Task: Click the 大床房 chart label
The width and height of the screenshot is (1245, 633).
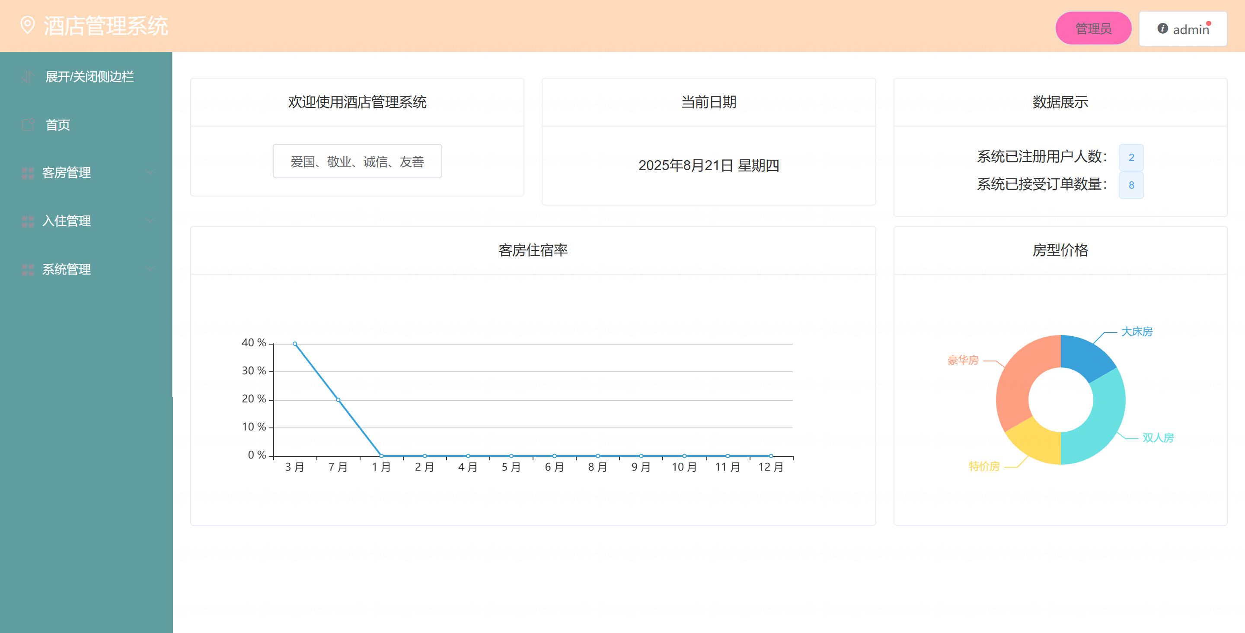Action: (x=1137, y=332)
